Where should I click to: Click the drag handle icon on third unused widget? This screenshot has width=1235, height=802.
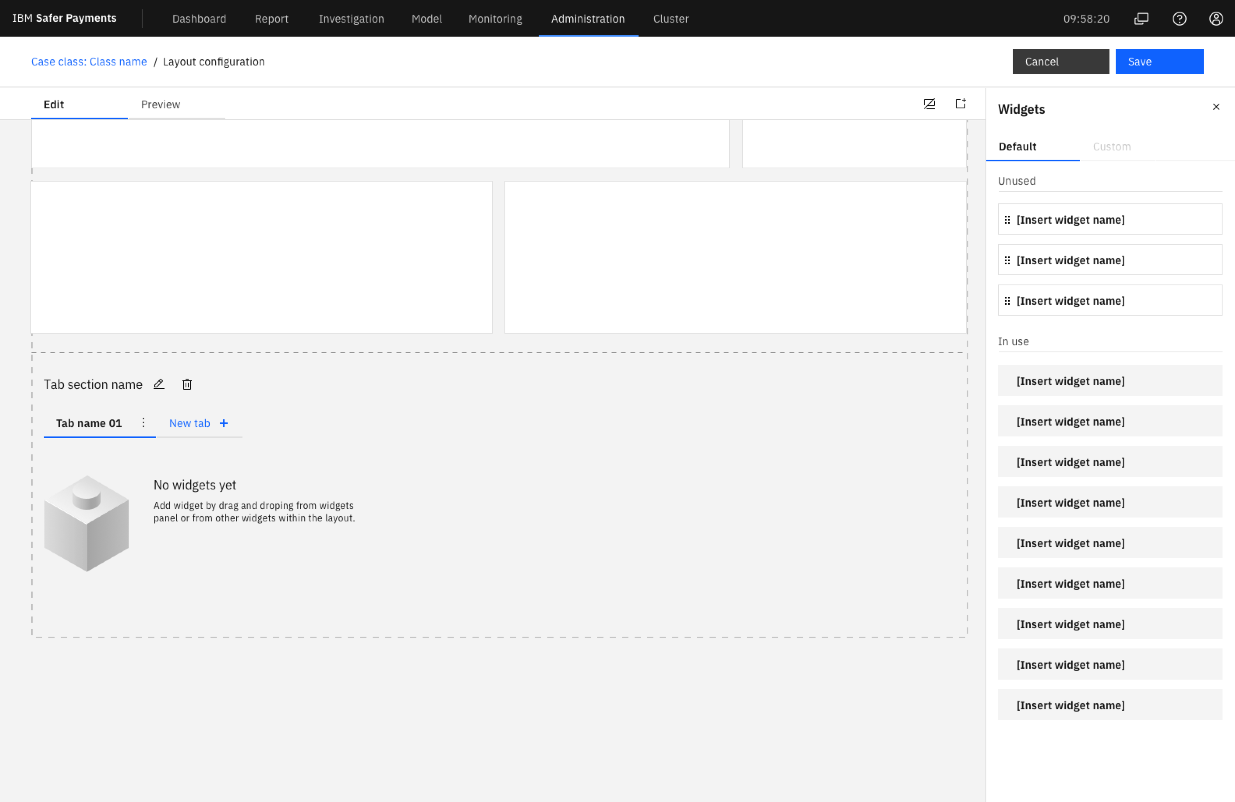coord(1007,300)
